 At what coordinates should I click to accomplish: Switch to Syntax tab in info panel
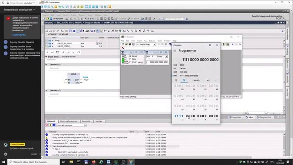tap(99, 121)
